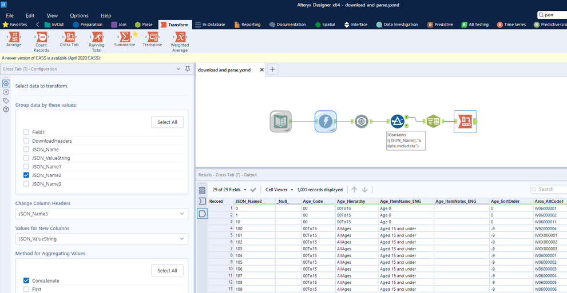Select the Download tool node on canvas
The height and width of the screenshot is (293, 567).
coord(326,122)
